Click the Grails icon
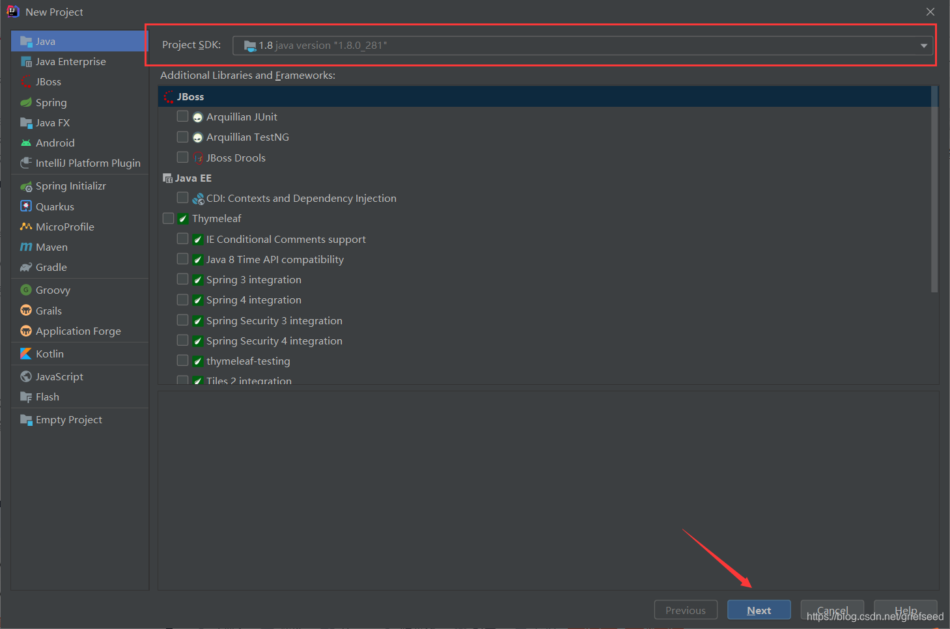 pos(26,311)
